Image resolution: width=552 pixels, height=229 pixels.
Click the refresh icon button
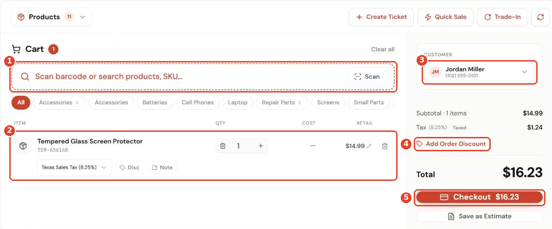(x=540, y=17)
